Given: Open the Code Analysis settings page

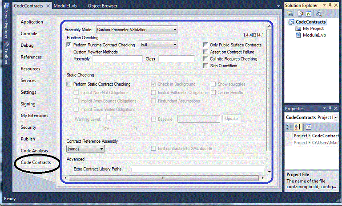Looking at the screenshot, I should 34,151.
